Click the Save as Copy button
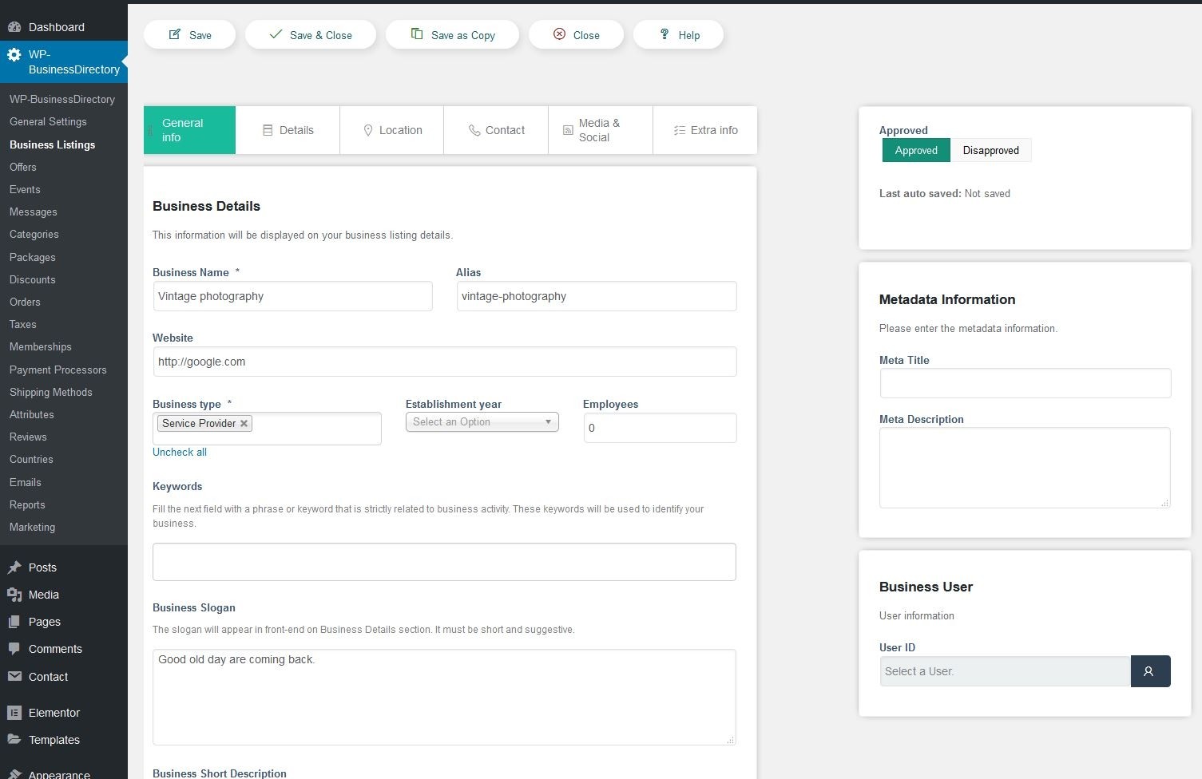 coord(452,35)
